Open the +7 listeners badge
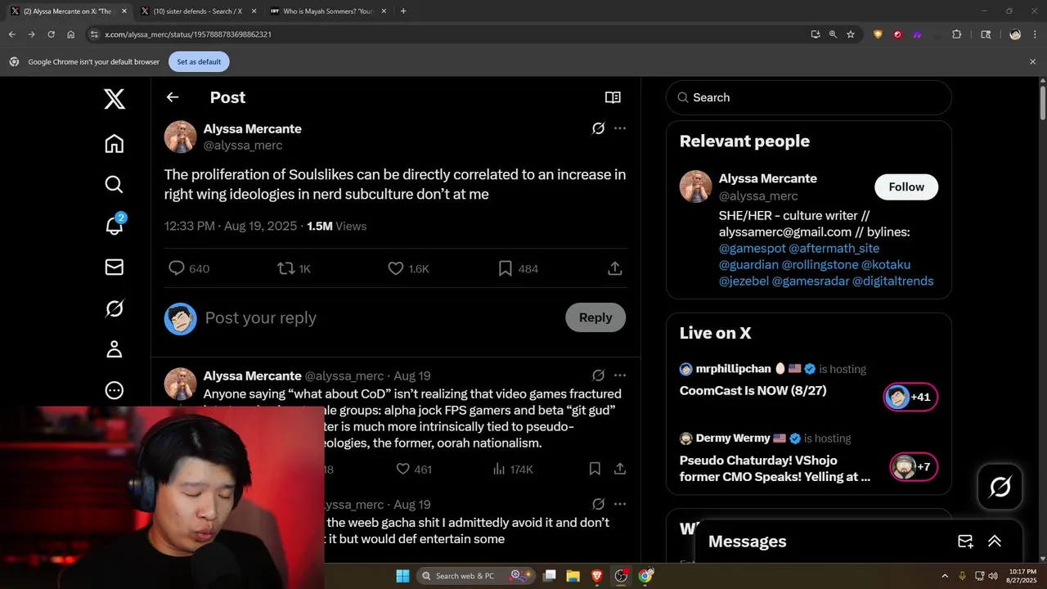1047x589 pixels. [914, 466]
